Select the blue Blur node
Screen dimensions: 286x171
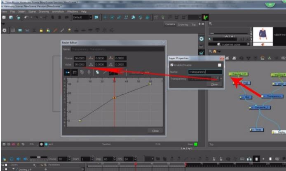(246, 97)
